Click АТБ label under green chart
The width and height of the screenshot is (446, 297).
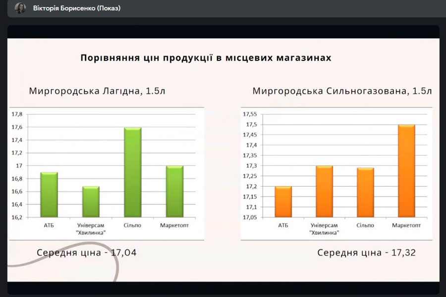click(x=49, y=225)
